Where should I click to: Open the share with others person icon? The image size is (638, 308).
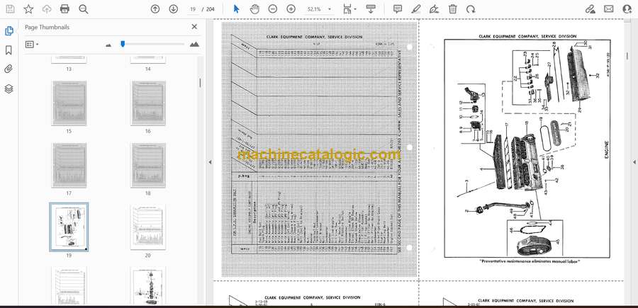click(x=627, y=9)
